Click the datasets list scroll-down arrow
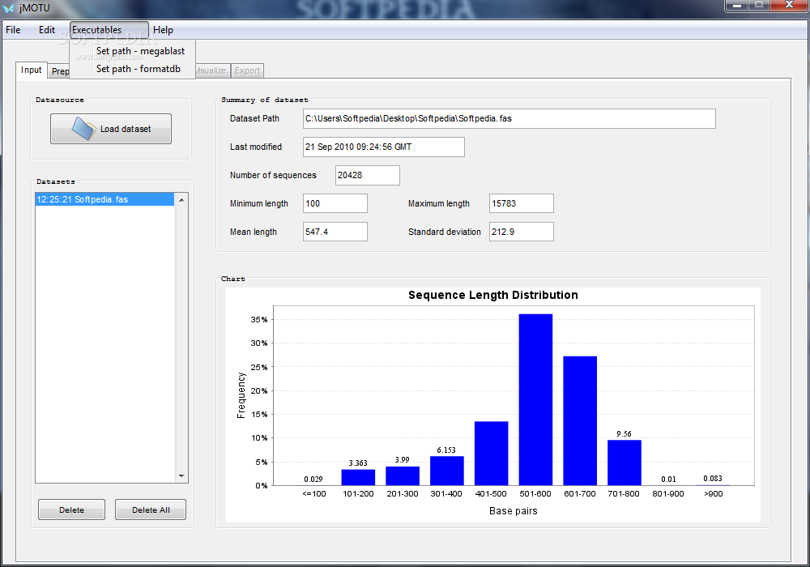 pyautogui.click(x=181, y=476)
